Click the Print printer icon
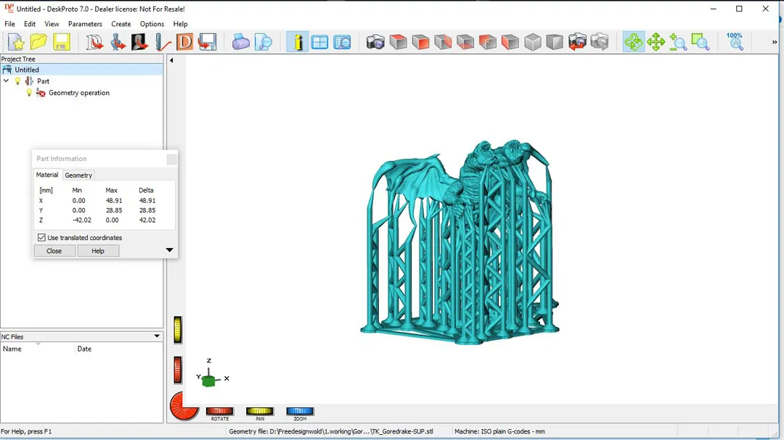Screen dimensions: 784x440 click(240, 42)
